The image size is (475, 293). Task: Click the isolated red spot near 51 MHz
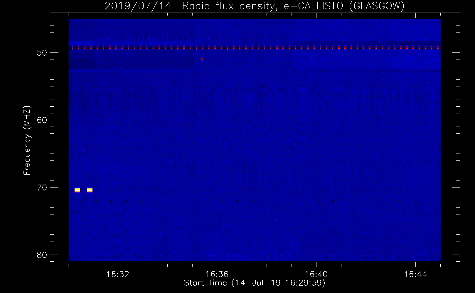coord(202,59)
